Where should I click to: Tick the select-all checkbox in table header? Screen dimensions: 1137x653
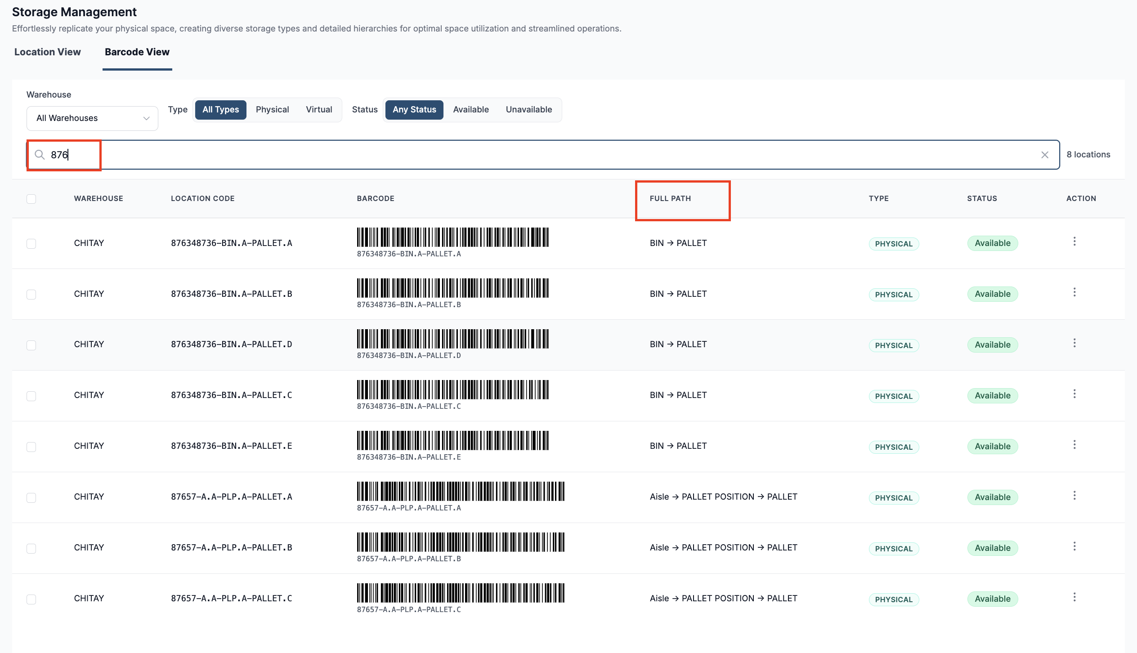click(31, 199)
